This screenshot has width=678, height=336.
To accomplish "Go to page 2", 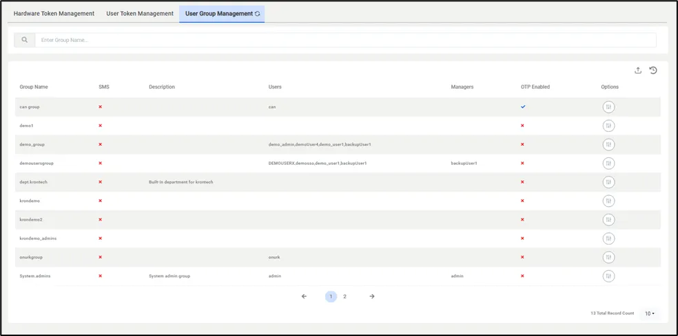I will tap(345, 296).
